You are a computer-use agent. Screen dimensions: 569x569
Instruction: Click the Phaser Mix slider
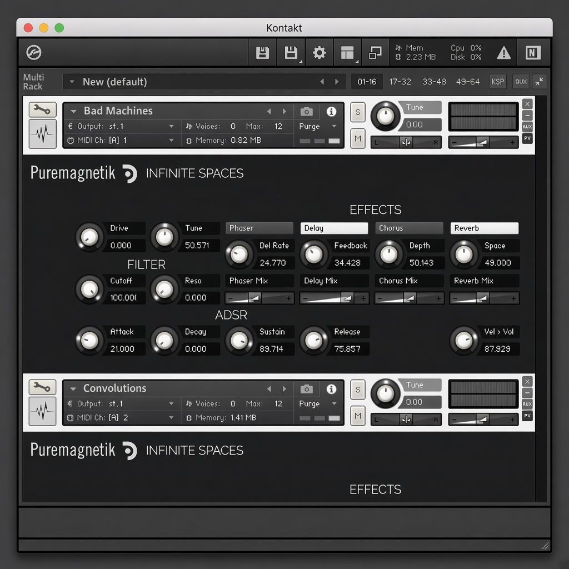tap(259, 298)
